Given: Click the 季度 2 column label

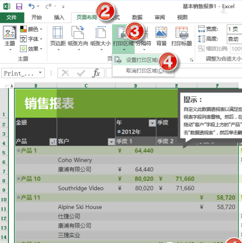Looking at the screenshot, I should click(165, 141).
